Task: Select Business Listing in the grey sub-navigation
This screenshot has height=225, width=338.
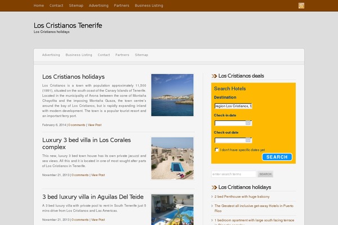Action: click(x=79, y=55)
